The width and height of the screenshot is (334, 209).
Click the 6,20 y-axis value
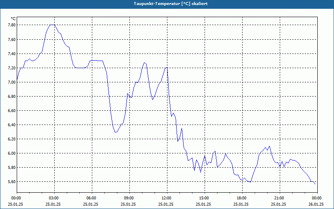pos(12,139)
